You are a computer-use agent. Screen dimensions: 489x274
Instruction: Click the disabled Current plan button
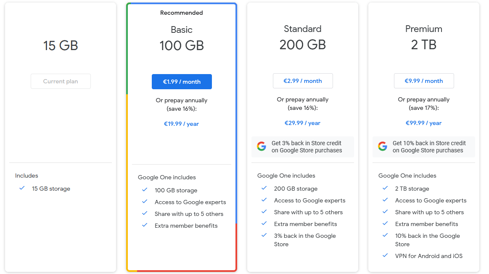click(61, 81)
